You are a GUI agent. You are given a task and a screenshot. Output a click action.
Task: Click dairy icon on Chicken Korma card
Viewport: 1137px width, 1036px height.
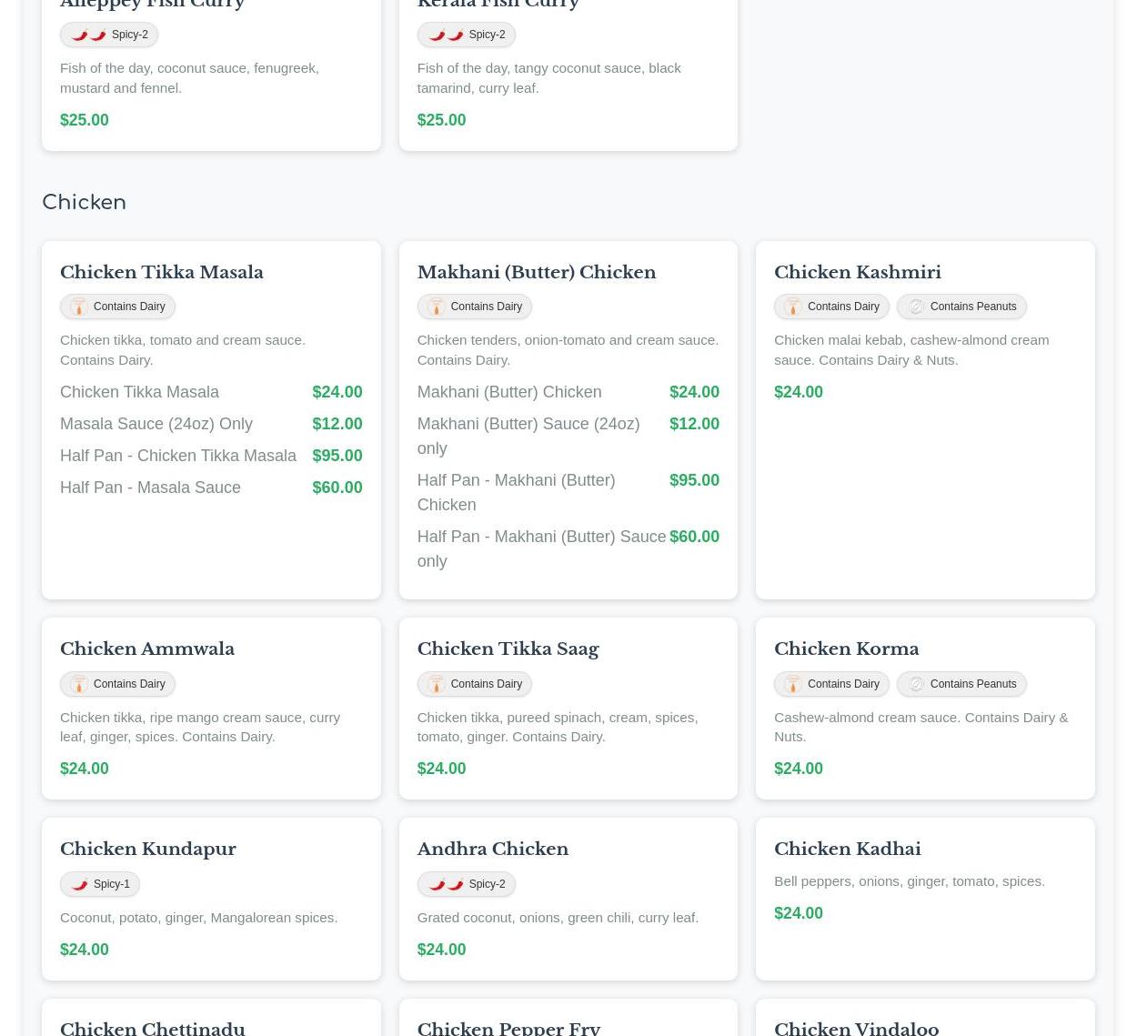(x=793, y=684)
